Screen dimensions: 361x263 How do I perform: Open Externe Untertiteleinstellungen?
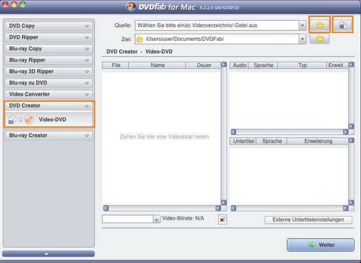point(308,220)
